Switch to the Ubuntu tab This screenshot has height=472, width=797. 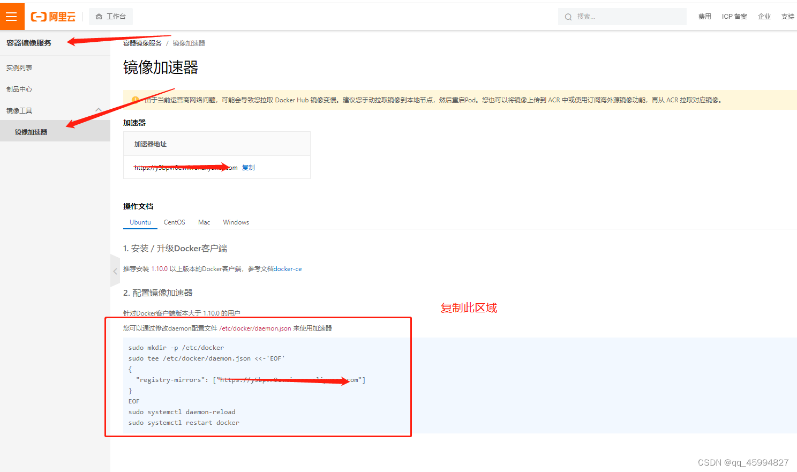click(x=140, y=222)
